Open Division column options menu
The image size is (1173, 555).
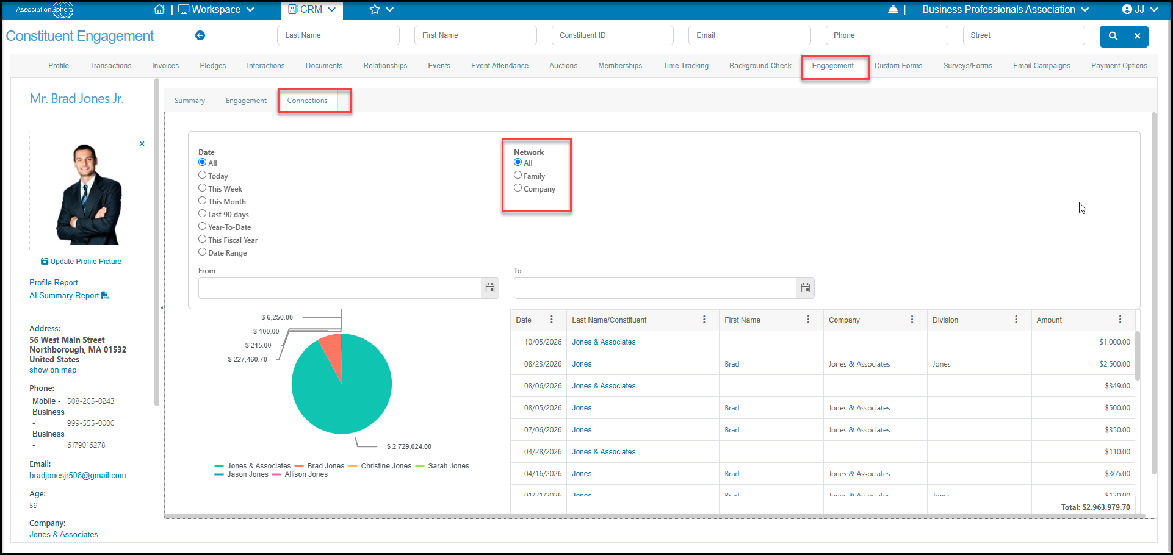1016,320
